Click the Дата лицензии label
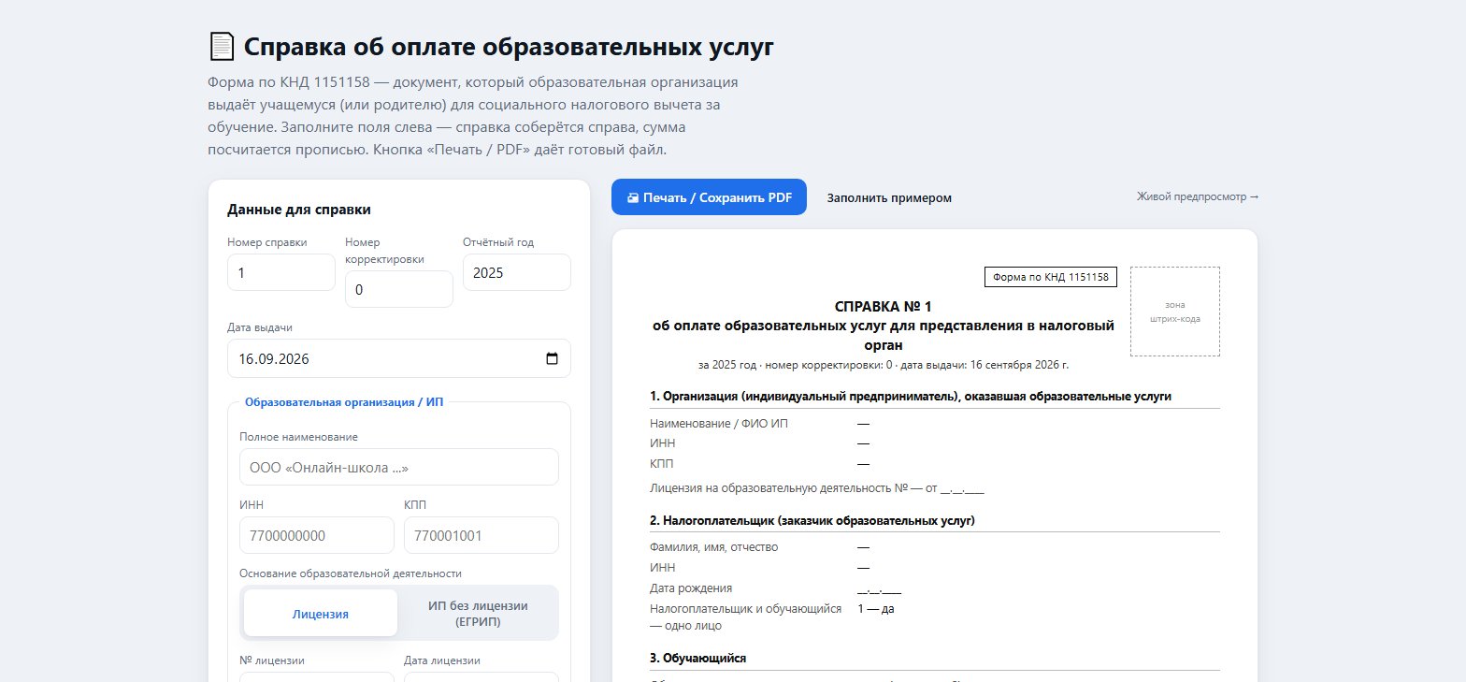 point(442,660)
